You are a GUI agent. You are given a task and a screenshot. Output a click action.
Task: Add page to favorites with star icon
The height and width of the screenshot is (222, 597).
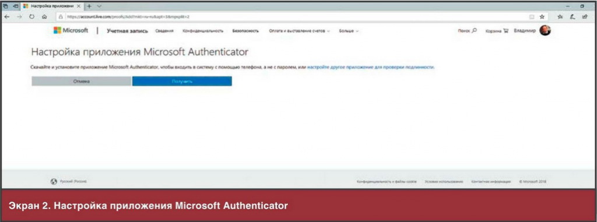(x=542, y=17)
